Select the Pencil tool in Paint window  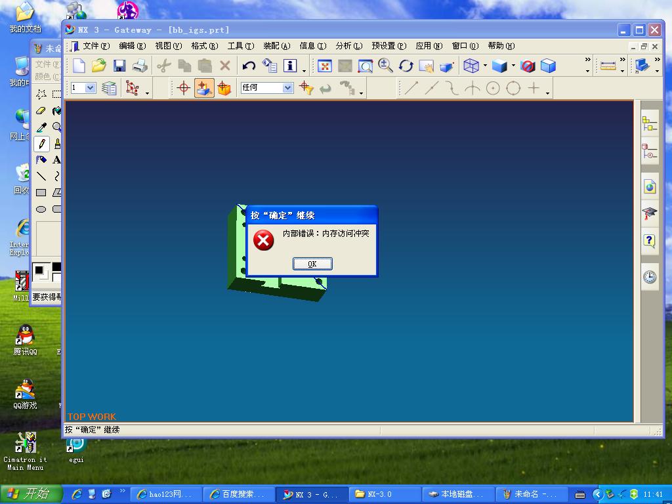tap(41, 144)
